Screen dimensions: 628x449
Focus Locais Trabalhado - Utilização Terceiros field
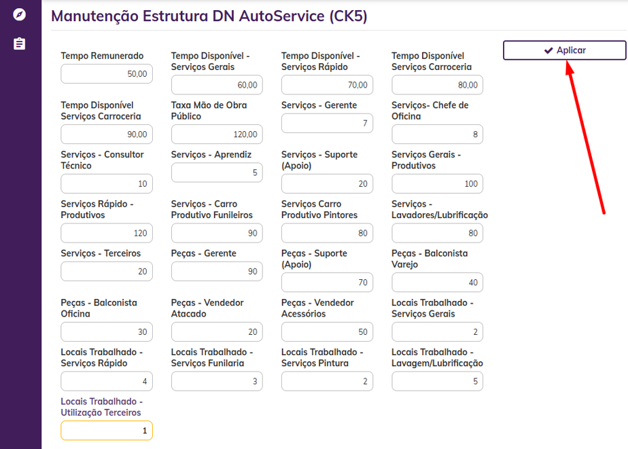[x=107, y=431]
